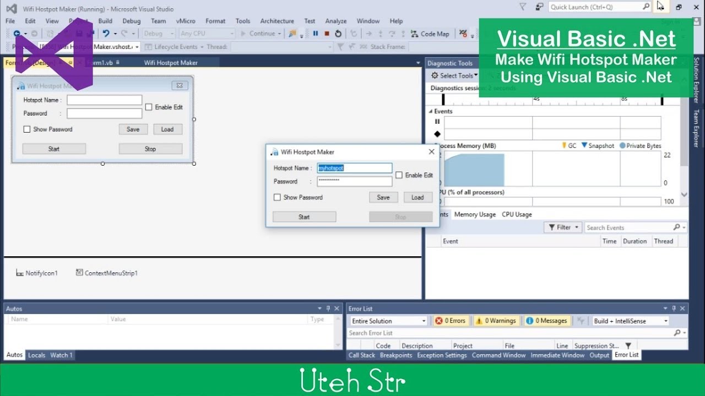
Task: Click the Select Tools gear in Diagnostic Tools
Action: (x=435, y=75)
